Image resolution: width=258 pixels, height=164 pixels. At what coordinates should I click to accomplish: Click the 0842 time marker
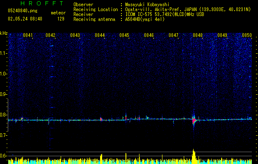(x=50, y=35)
